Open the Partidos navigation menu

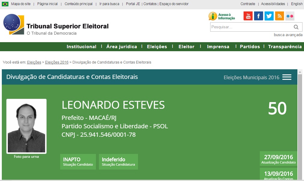point(250,47)
